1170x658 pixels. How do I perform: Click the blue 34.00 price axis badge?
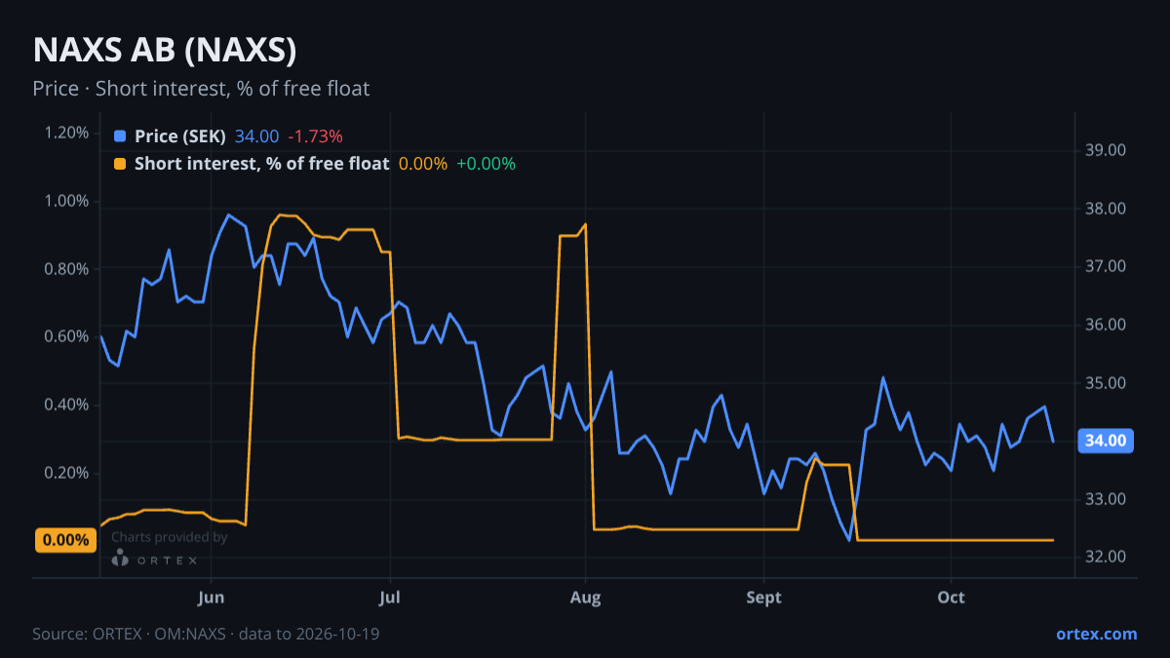[x=1107, y=441]
